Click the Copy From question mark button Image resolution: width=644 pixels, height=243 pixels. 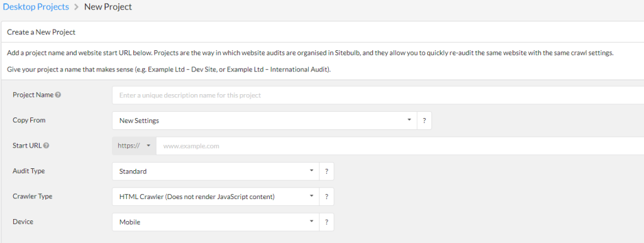pyautogui.click(x=425, y=121)
